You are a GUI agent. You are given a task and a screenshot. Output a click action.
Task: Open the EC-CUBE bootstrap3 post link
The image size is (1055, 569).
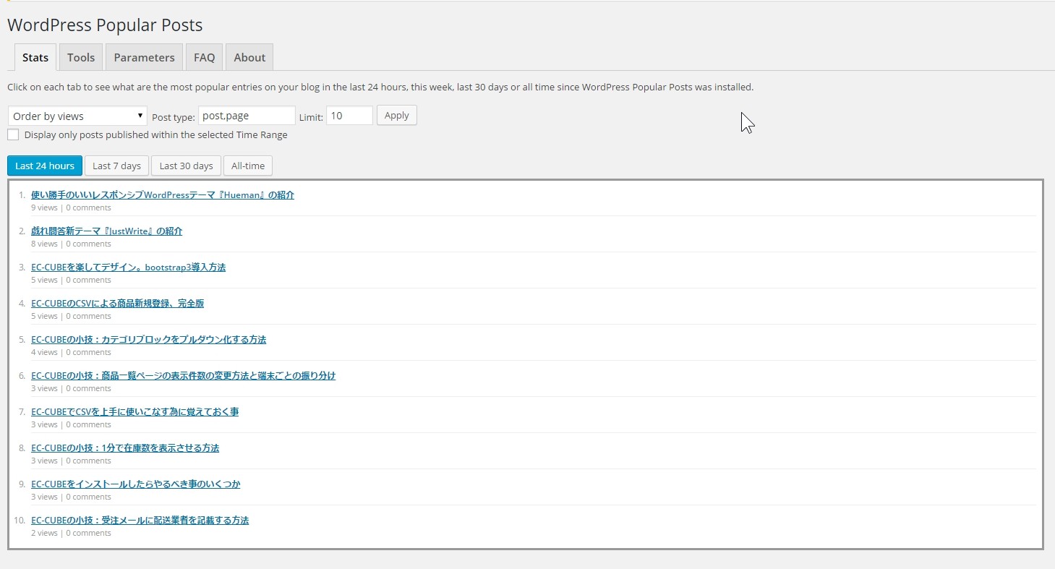[128, 268]
